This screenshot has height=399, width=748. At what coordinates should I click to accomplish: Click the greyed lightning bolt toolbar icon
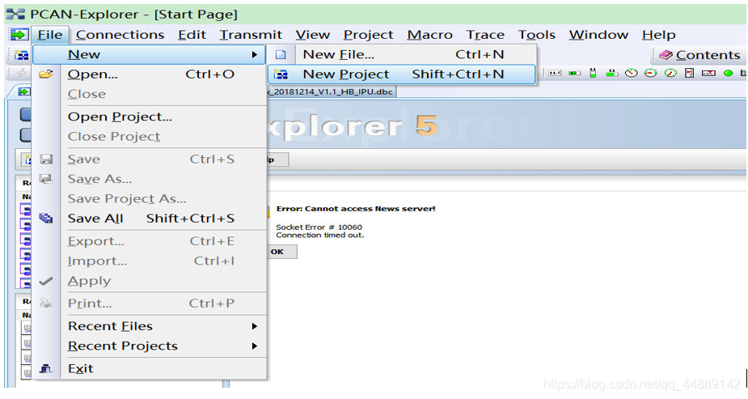[22, 73]
